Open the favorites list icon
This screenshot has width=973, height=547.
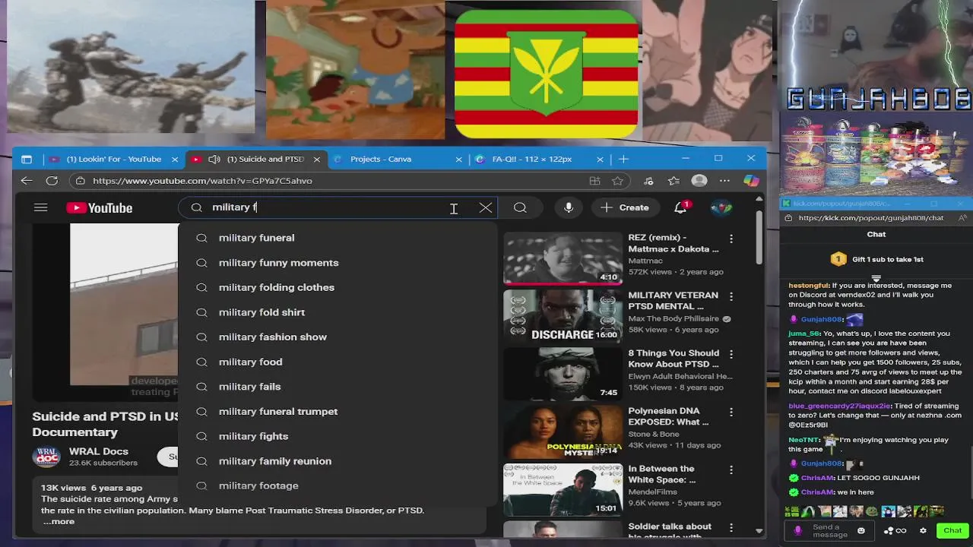coord(673,181)
